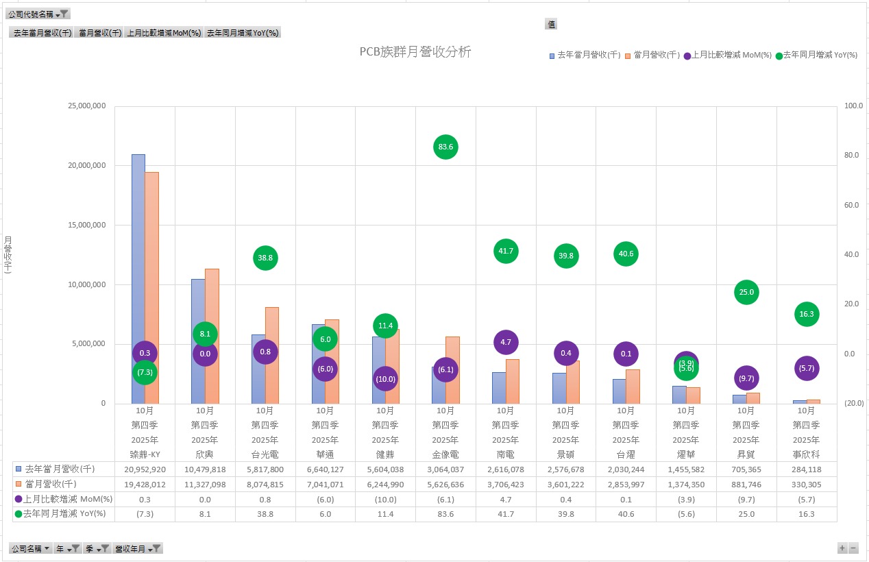Click purple MoM legend marker

coord(687,56)
